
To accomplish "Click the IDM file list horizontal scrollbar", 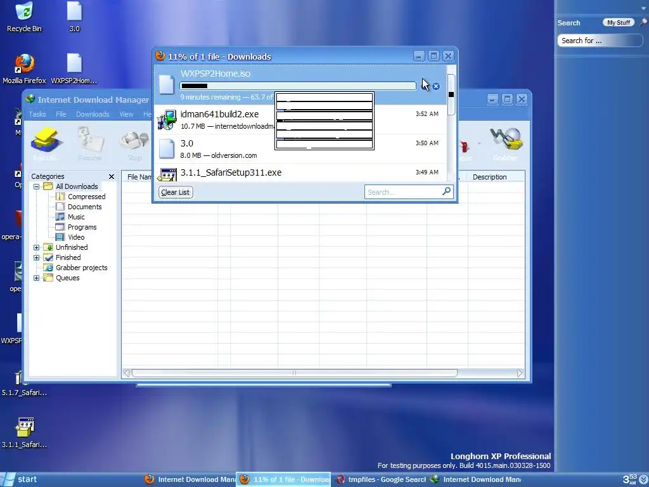I will click(x=294, y=373).
